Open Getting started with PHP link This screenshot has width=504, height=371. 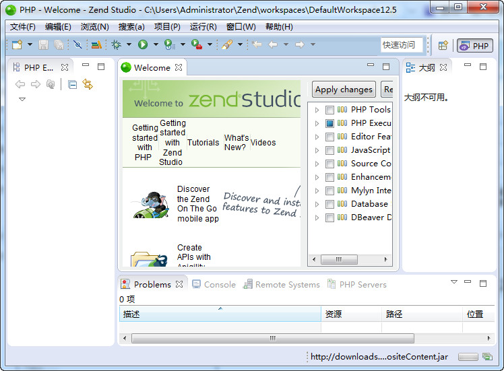pyautogui.click(x=145, y=142)
